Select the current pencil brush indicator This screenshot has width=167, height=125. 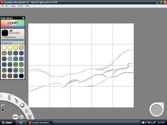pos(3,105)
